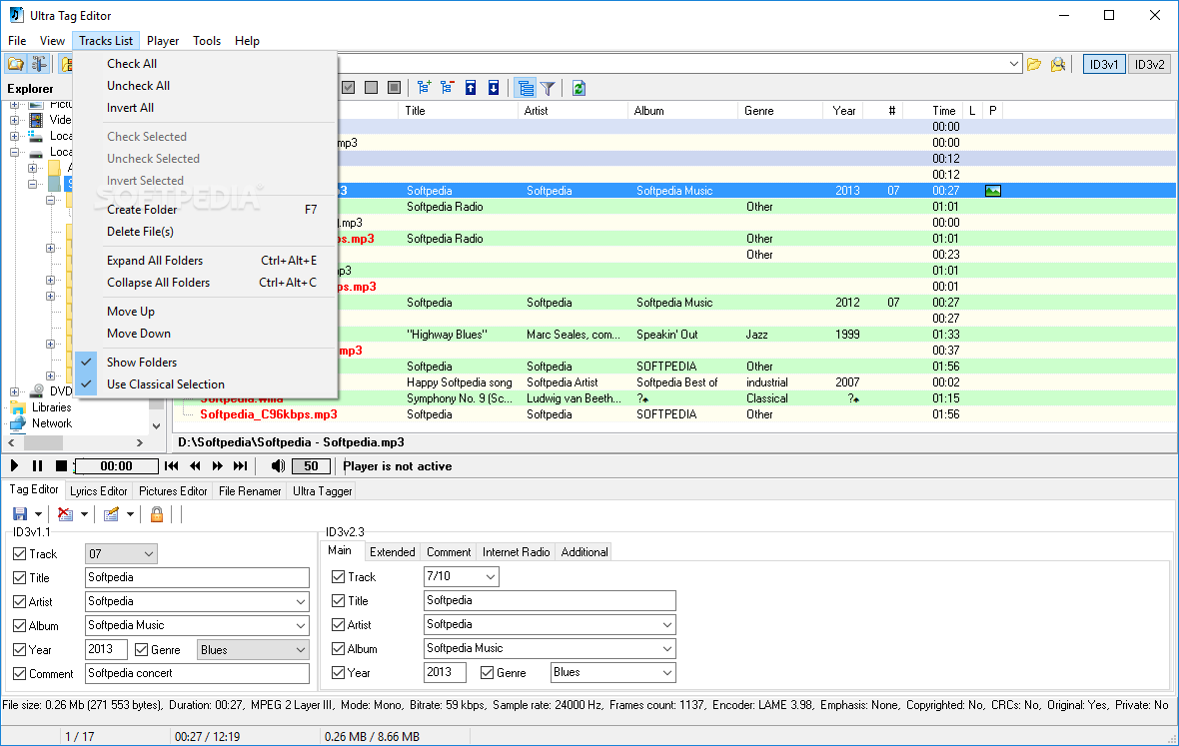Click the ID3v2 Title input field

tap(550, 601)
